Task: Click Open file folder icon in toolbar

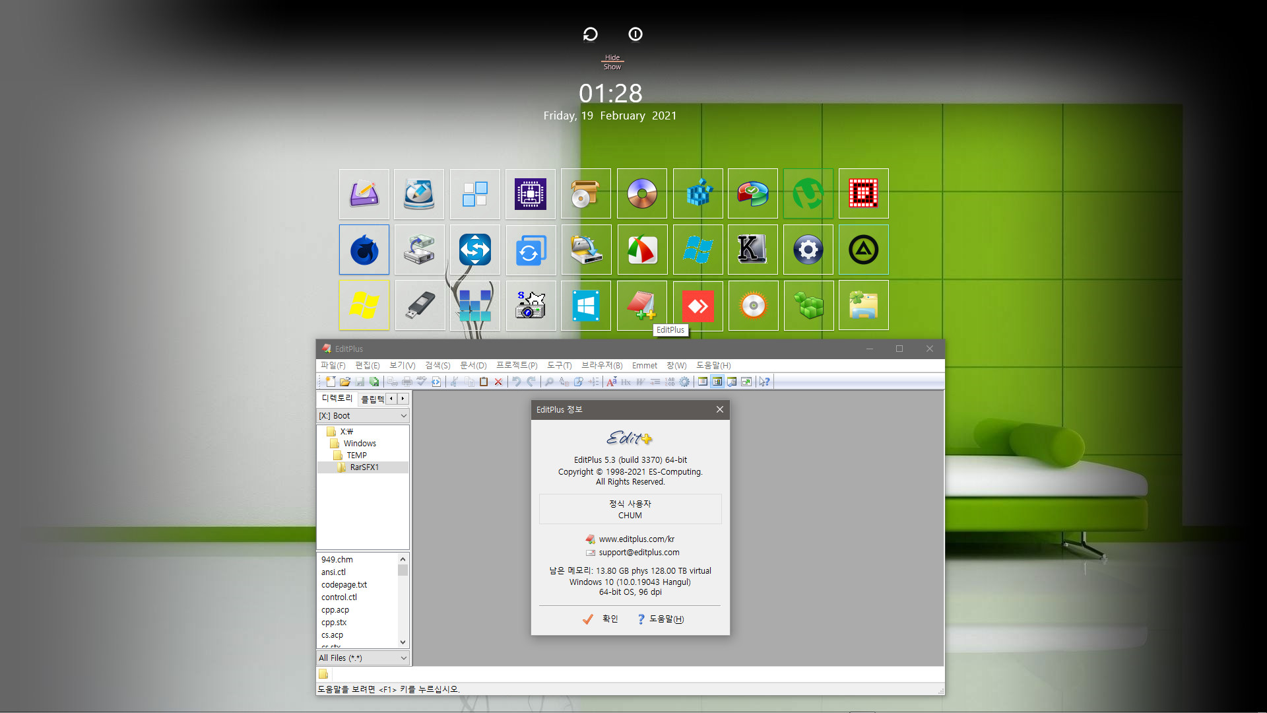Action: 345,382
